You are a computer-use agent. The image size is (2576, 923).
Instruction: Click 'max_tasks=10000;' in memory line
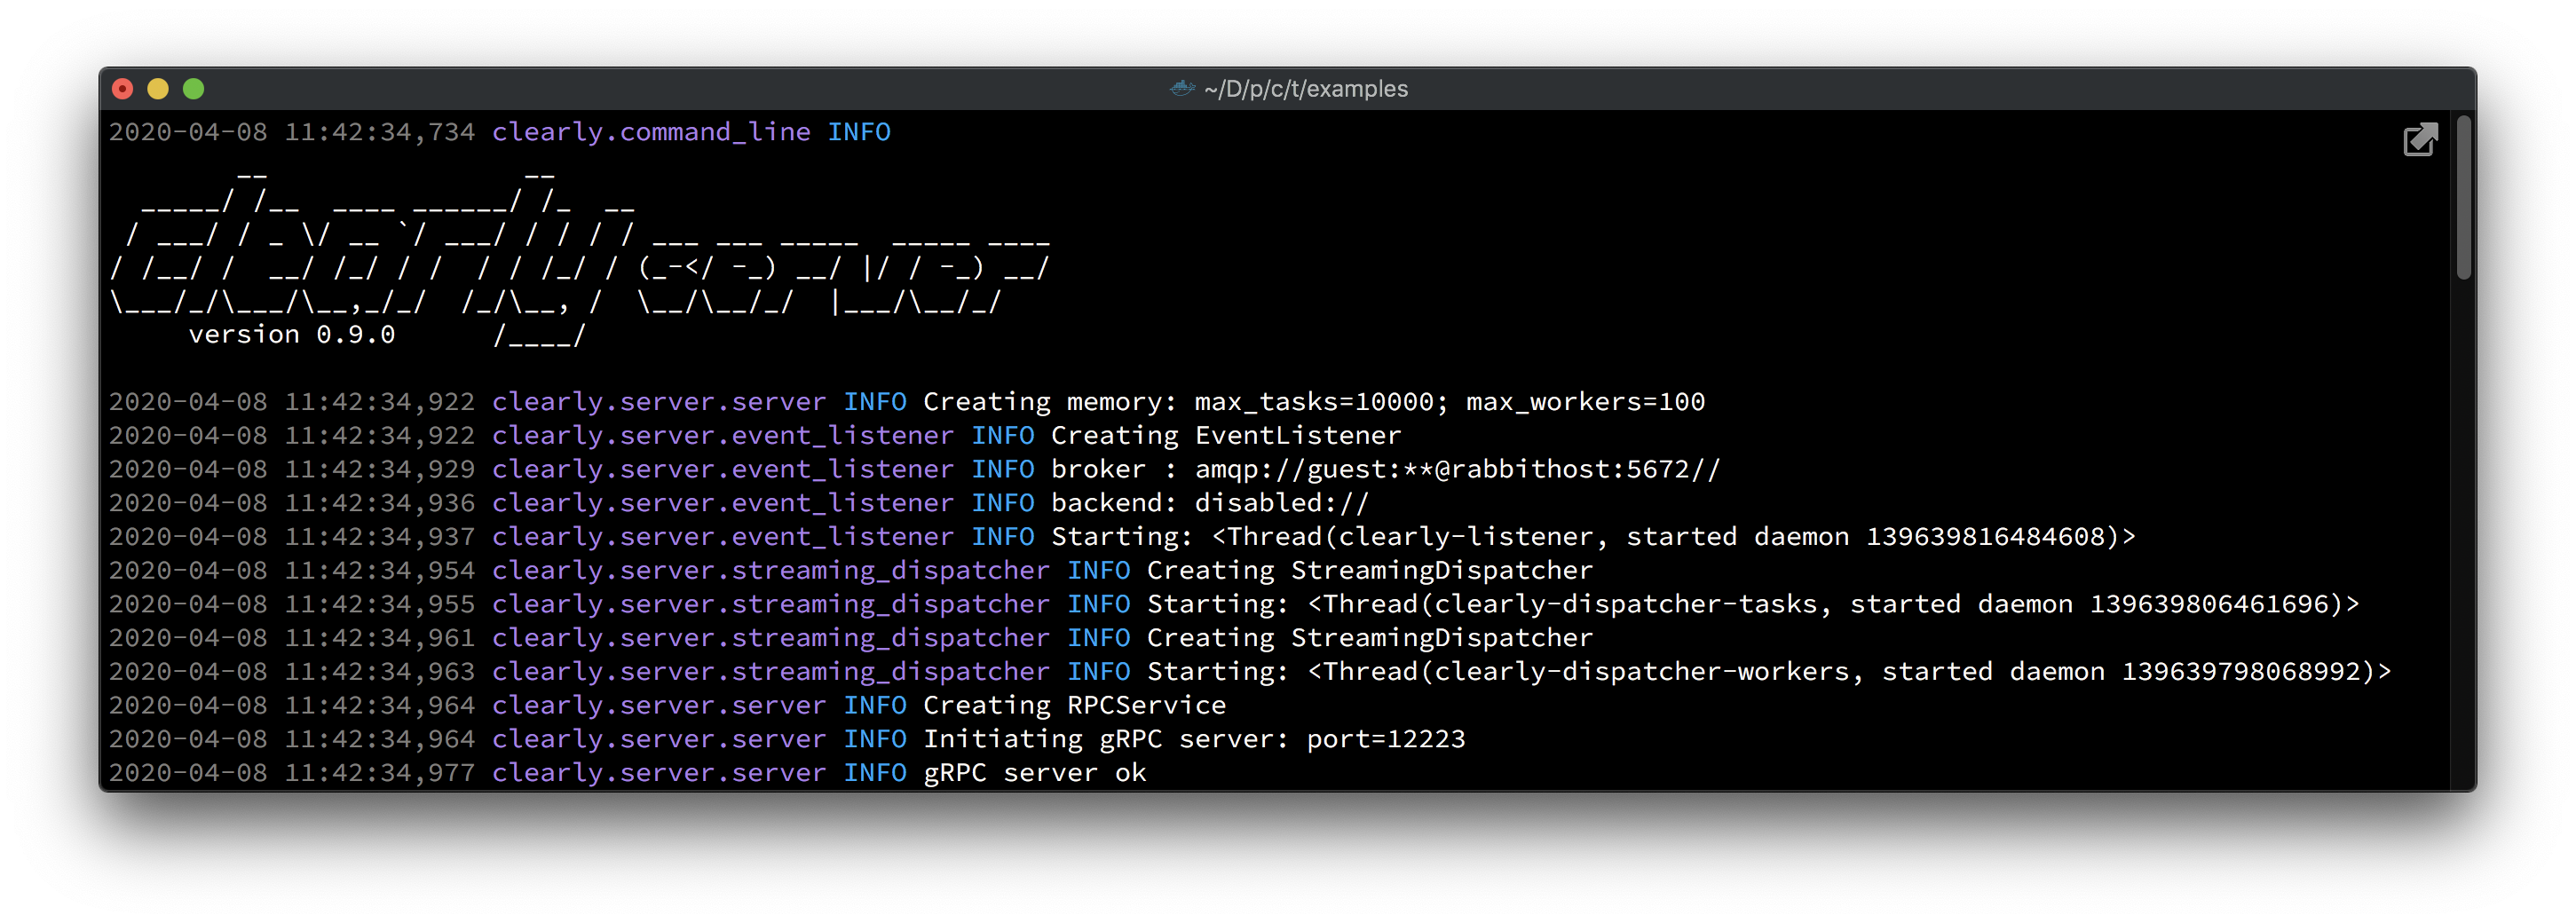pyautogui.click(x=1322, y=402)
